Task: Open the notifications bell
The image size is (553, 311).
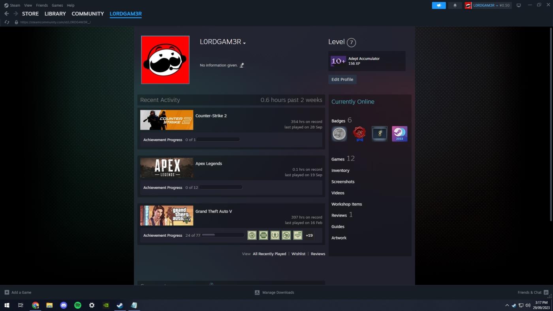Action: (455, 6)
